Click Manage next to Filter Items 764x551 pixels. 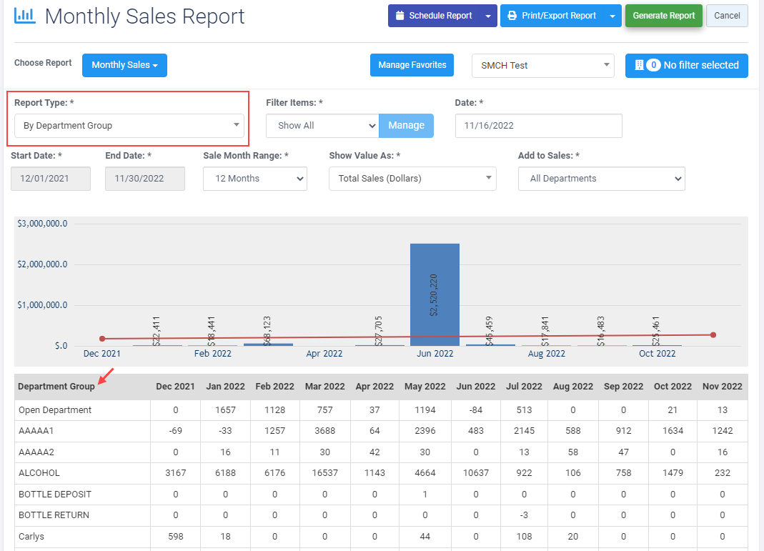coord(407,126)
